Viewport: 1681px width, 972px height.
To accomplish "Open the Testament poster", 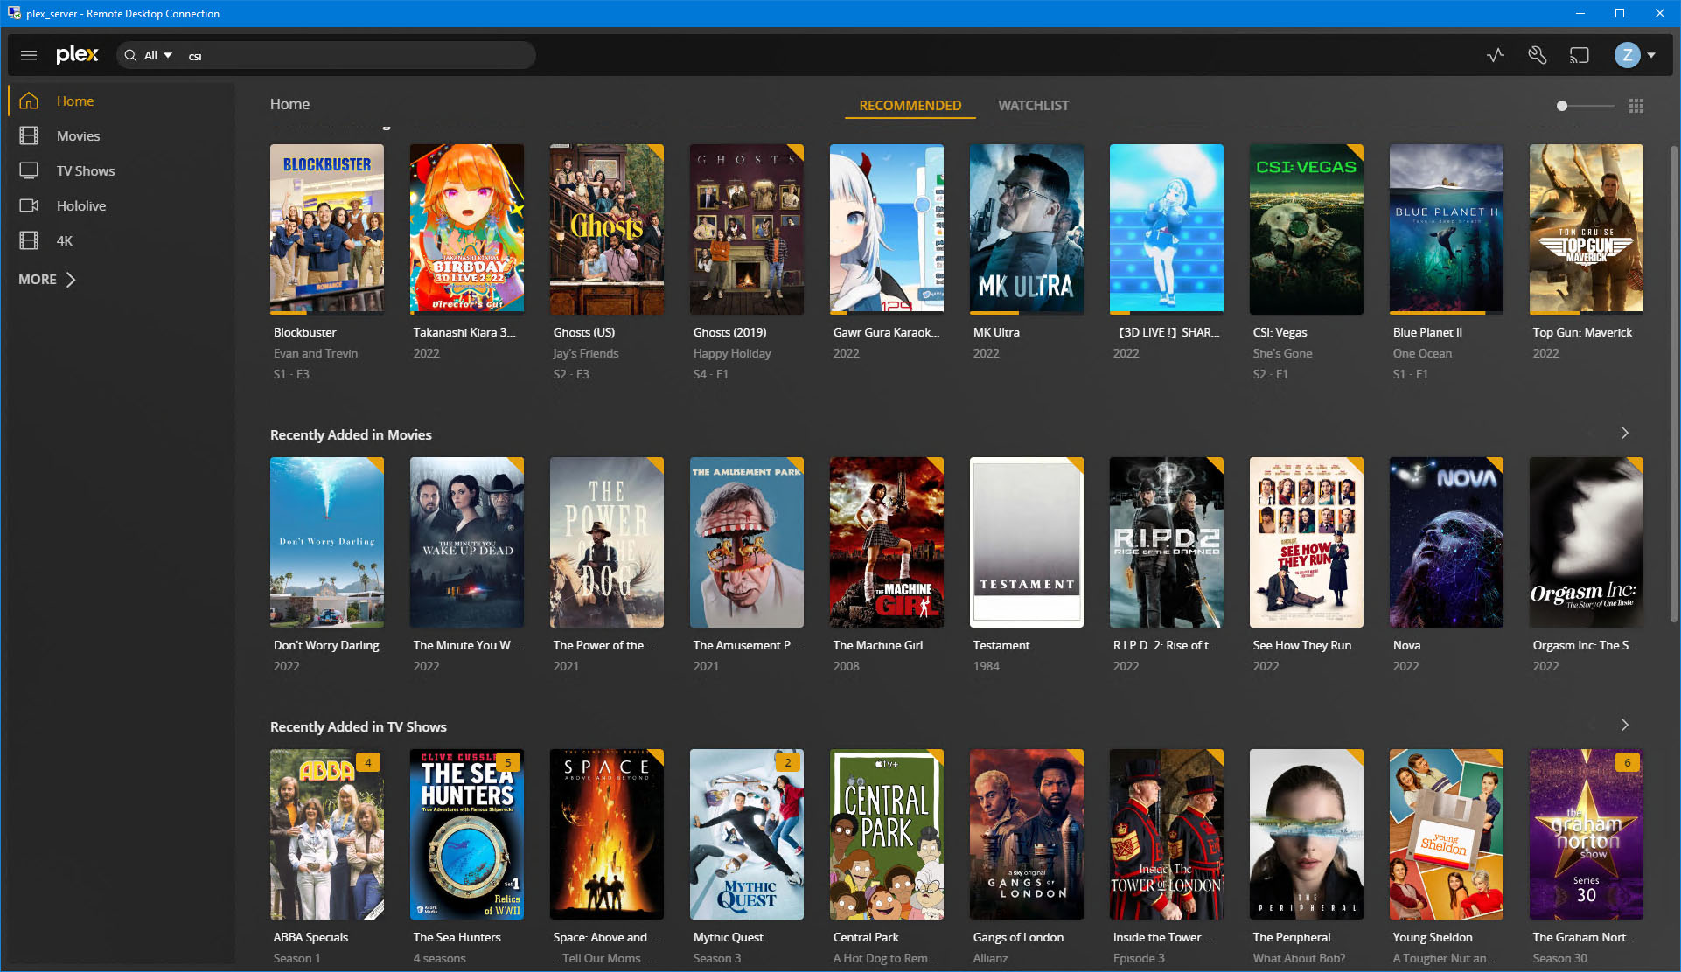I will click(1027, 542).
